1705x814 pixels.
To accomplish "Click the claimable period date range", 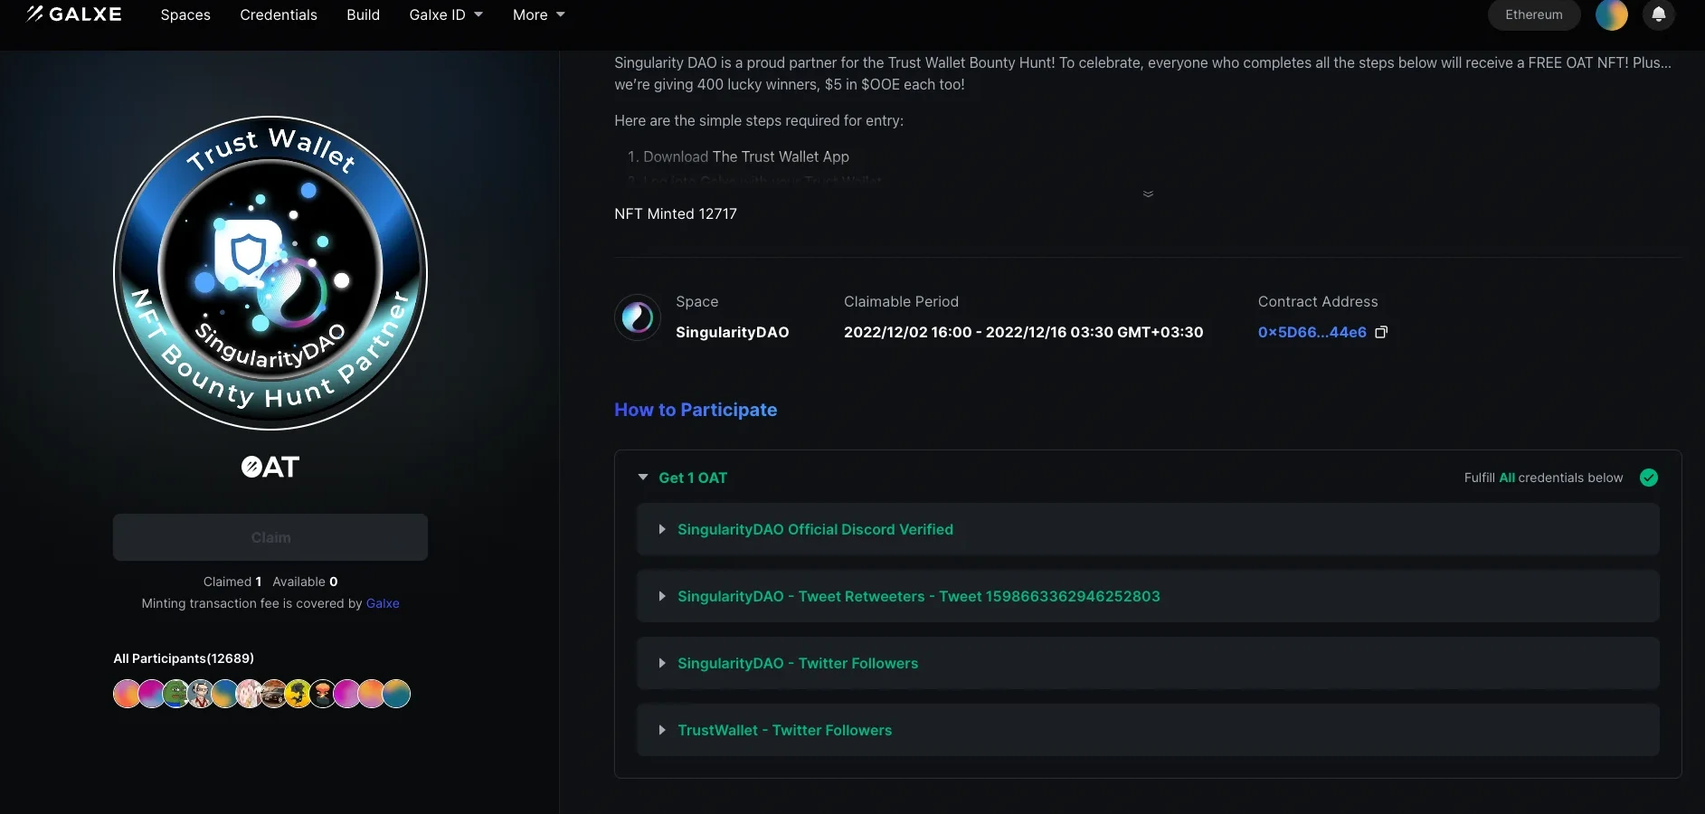I will tap(1023, 332).
